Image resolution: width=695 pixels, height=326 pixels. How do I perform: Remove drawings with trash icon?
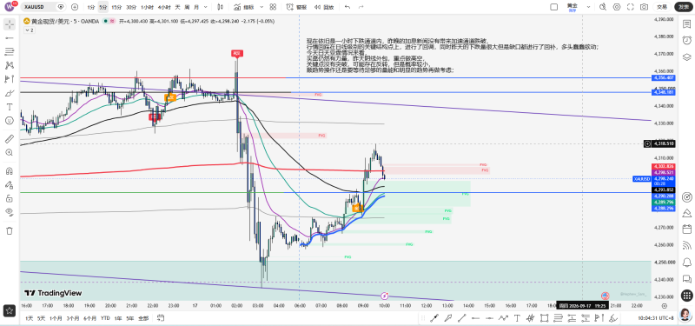tap(9, 230)
